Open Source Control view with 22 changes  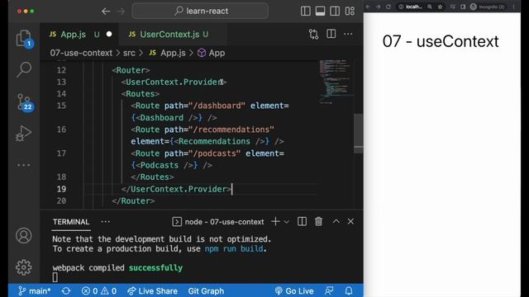(x=24, y=102)
